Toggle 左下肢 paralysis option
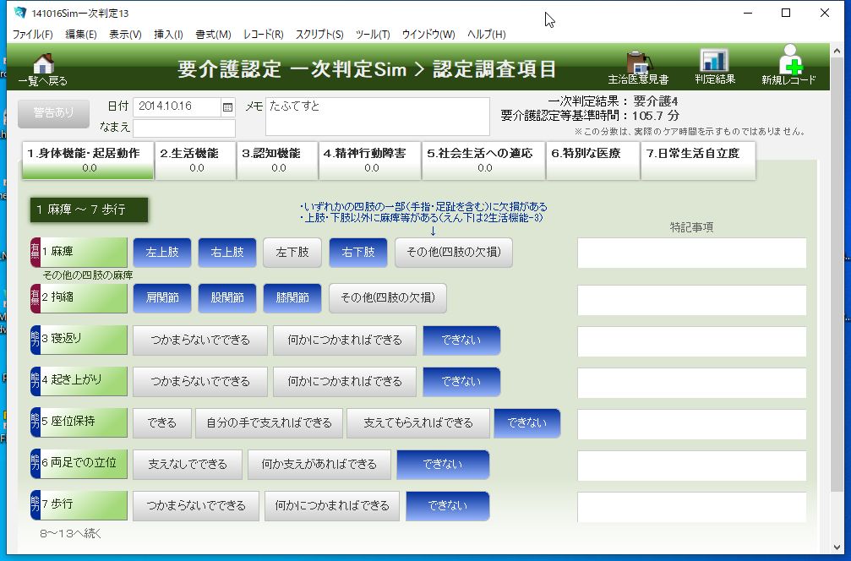Image resolution: width=851 pixels, height=561 pixels. (x=292, y=252)
